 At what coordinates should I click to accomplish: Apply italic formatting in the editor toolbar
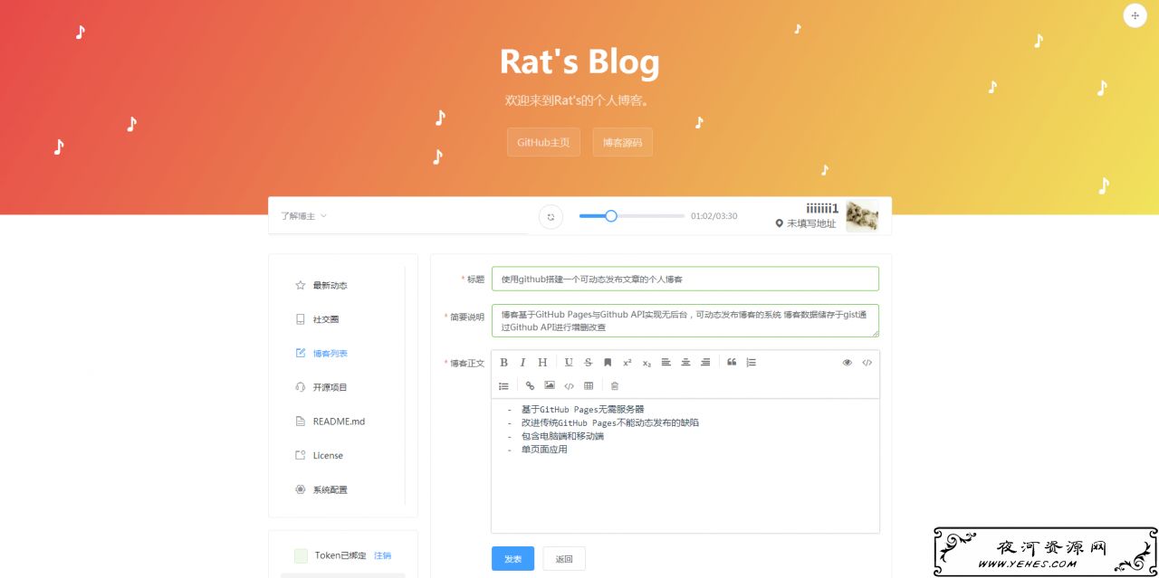point(522,363)
